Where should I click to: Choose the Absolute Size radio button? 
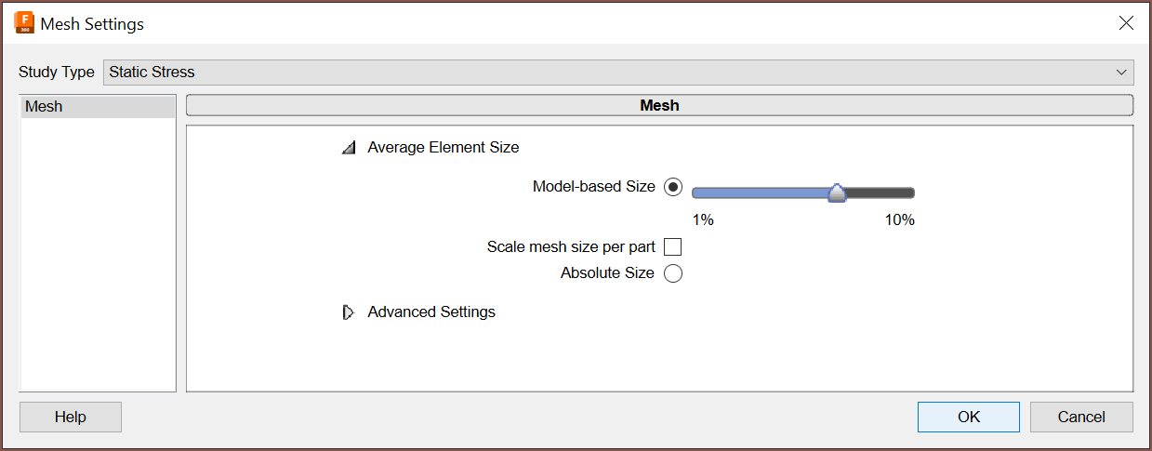673,273
